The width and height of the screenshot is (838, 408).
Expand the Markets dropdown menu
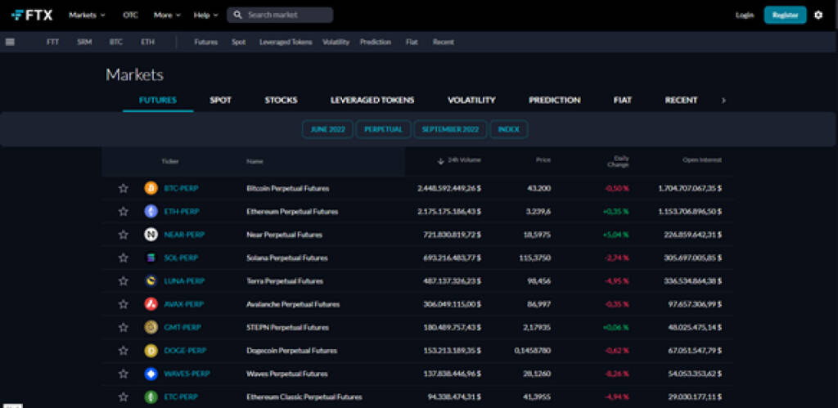pos(87,15)
